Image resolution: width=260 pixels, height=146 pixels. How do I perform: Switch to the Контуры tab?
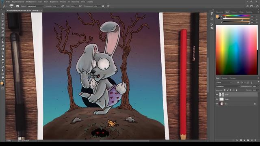232,78
